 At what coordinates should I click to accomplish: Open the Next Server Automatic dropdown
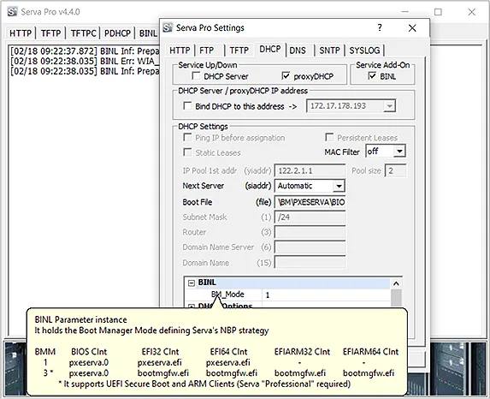tap(339, 186)
